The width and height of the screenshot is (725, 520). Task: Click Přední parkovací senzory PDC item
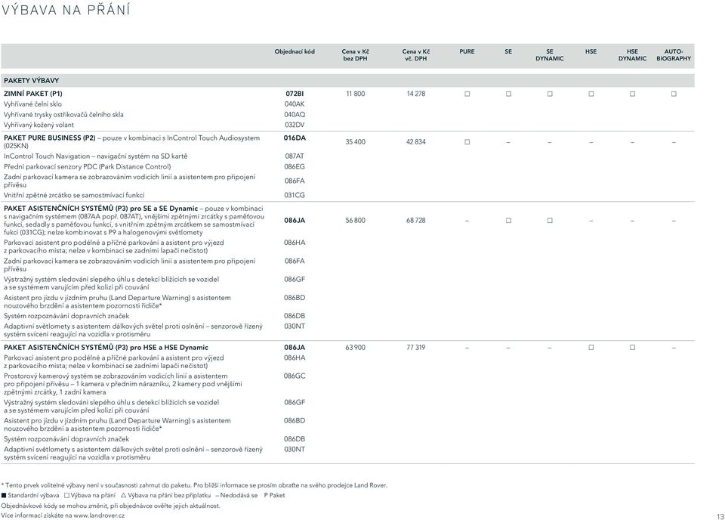88,166
